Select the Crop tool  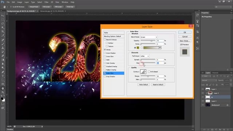point(3,32)
